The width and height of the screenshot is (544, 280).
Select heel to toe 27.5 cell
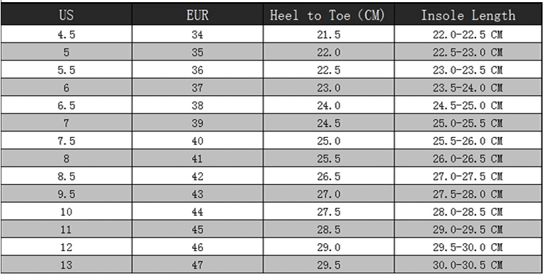click(329, 211)
